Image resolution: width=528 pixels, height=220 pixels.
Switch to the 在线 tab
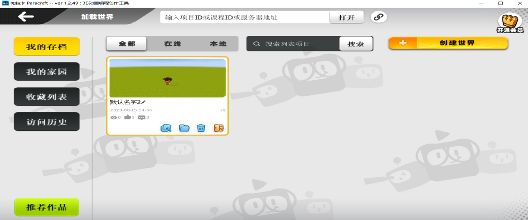[173, 44]
